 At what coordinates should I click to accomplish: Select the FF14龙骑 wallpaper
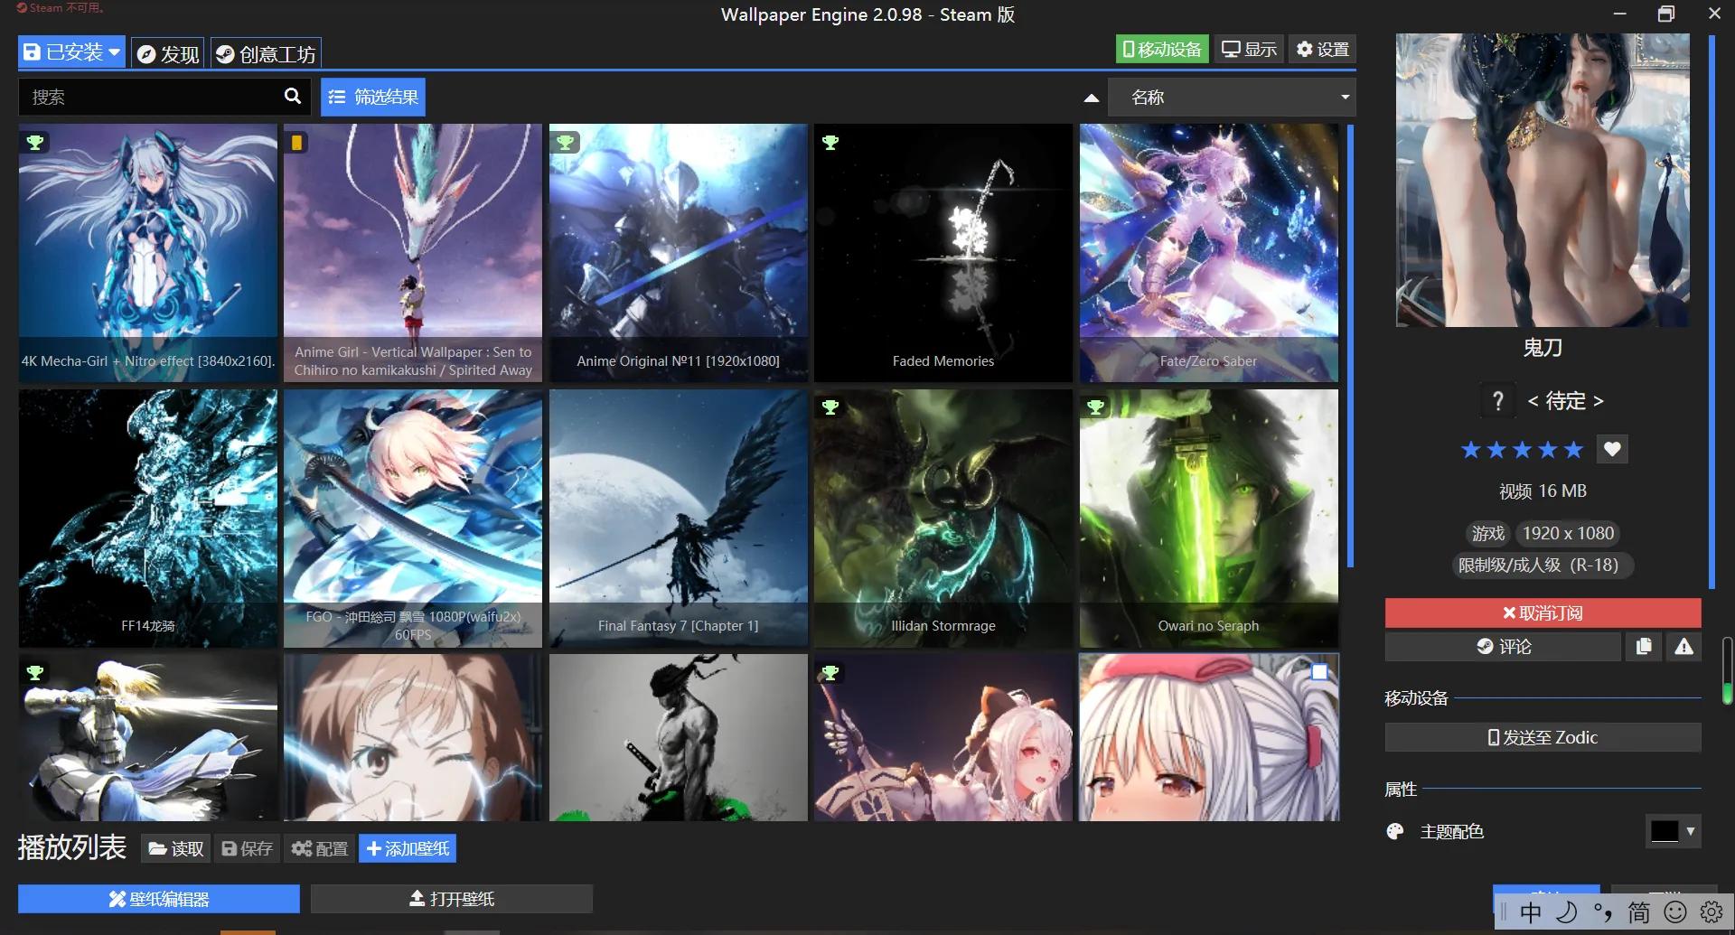[148, 519]
